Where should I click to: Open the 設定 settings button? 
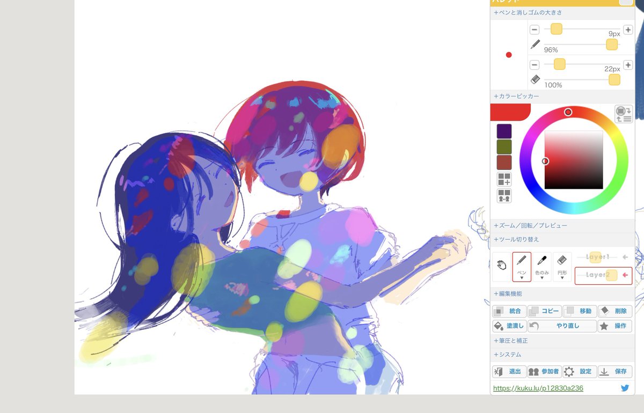[x=580, y=372]
